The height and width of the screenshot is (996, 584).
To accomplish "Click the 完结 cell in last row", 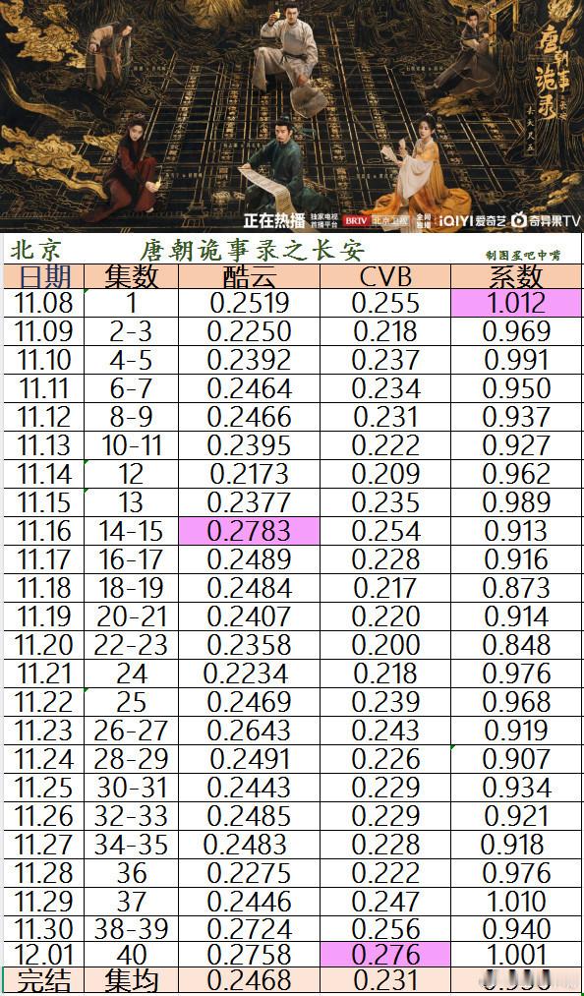I will (44, 980).
